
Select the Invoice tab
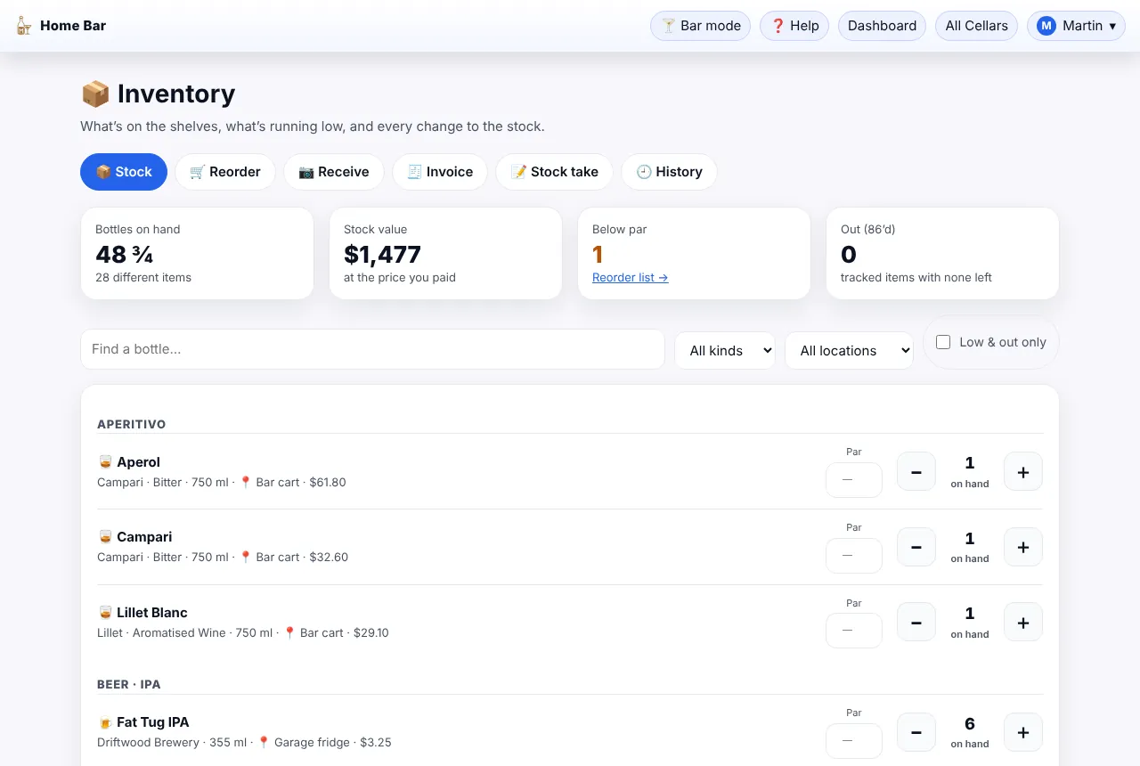(x=440, y=172)
